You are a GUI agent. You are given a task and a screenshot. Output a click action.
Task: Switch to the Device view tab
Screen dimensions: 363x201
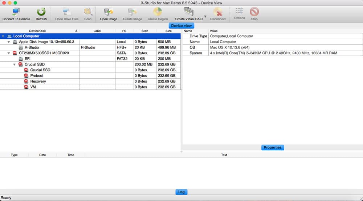point(181,25)
